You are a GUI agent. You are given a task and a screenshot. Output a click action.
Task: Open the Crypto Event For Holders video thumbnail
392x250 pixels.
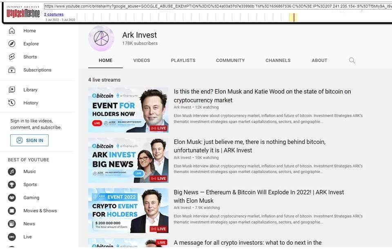(128, 210)
